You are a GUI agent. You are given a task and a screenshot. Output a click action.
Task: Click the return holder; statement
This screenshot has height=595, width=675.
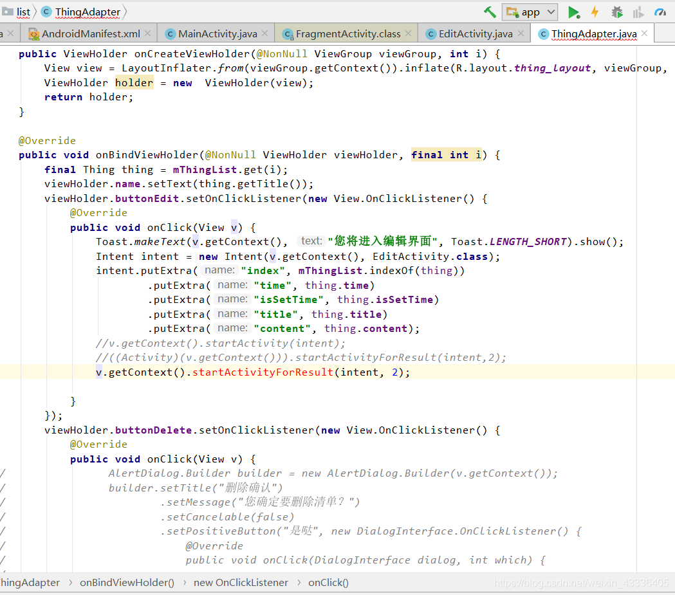point(89,97)
